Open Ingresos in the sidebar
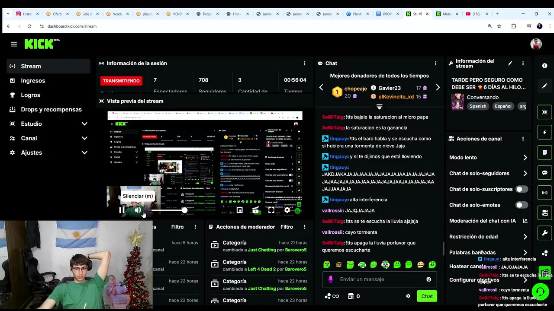The height and width of the screenshot is (311, 554). pyautogui.click(x=48, y=81)
